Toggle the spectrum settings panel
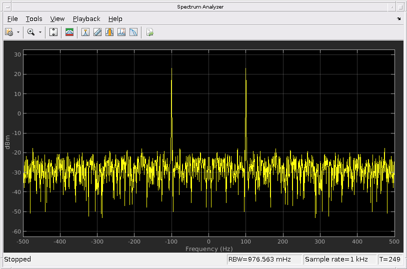 point(69,32)
